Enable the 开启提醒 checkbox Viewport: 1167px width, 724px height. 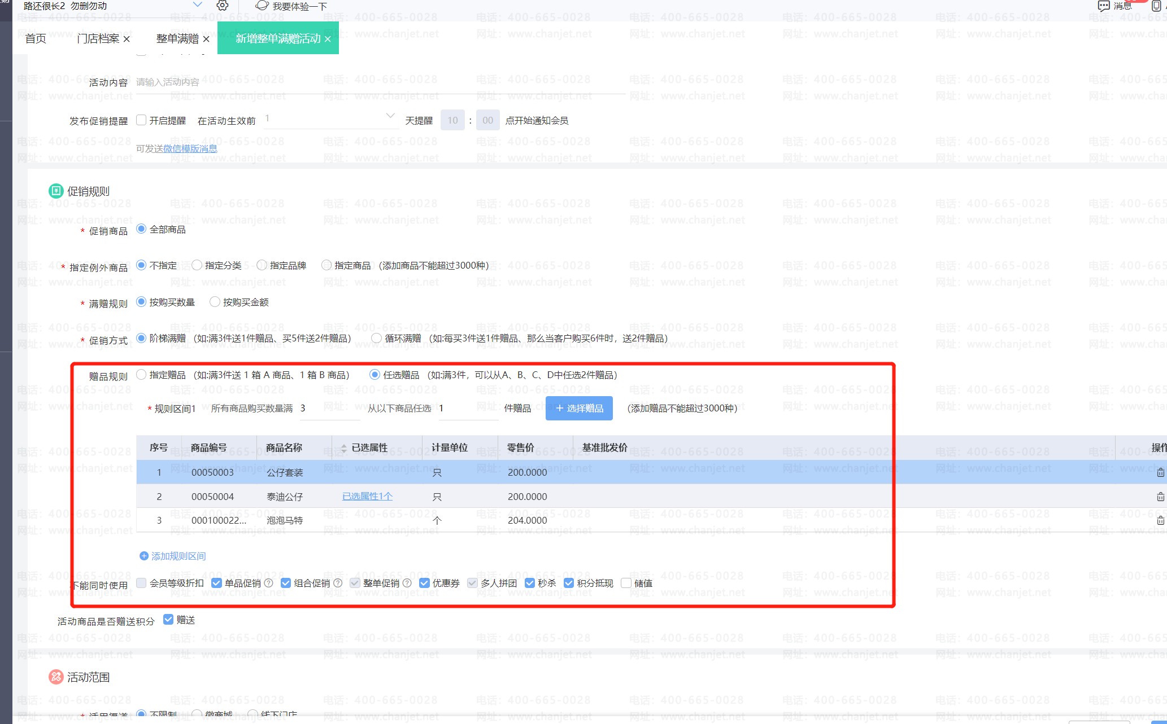(142, 120)
